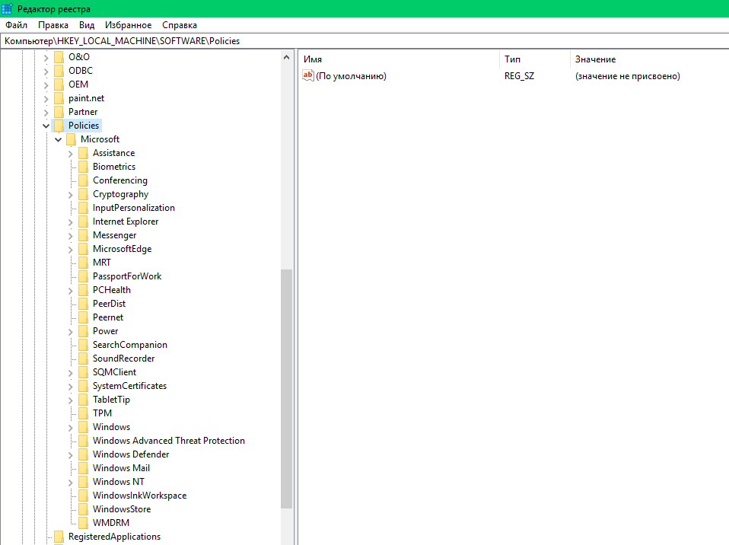Expand the O&O key
Image resolution: width=729 pixels, height=545 pixels.
coord(46,58)
